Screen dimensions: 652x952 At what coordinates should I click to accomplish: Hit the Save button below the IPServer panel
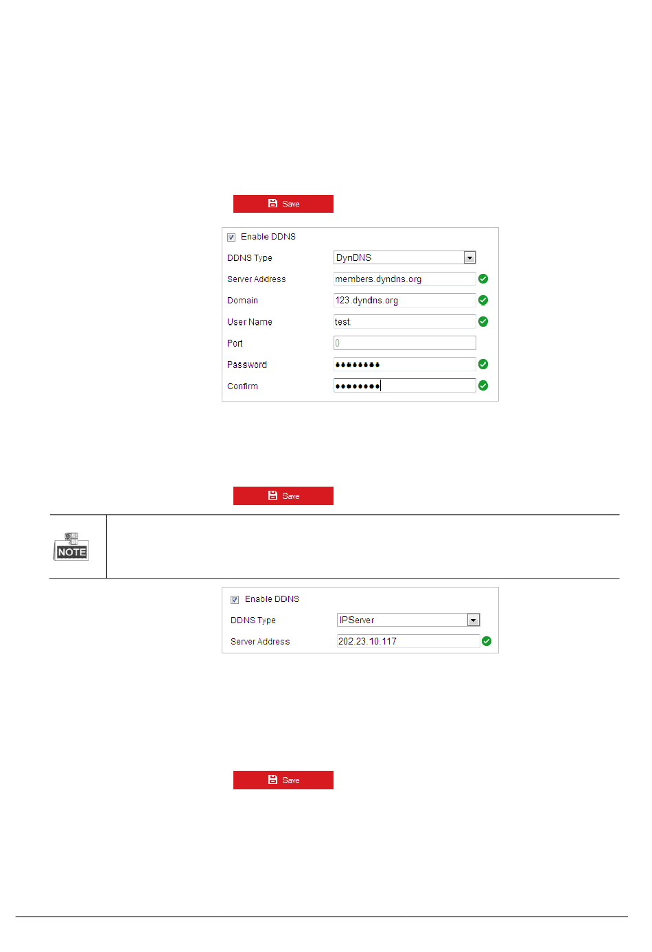pos(283,780)
